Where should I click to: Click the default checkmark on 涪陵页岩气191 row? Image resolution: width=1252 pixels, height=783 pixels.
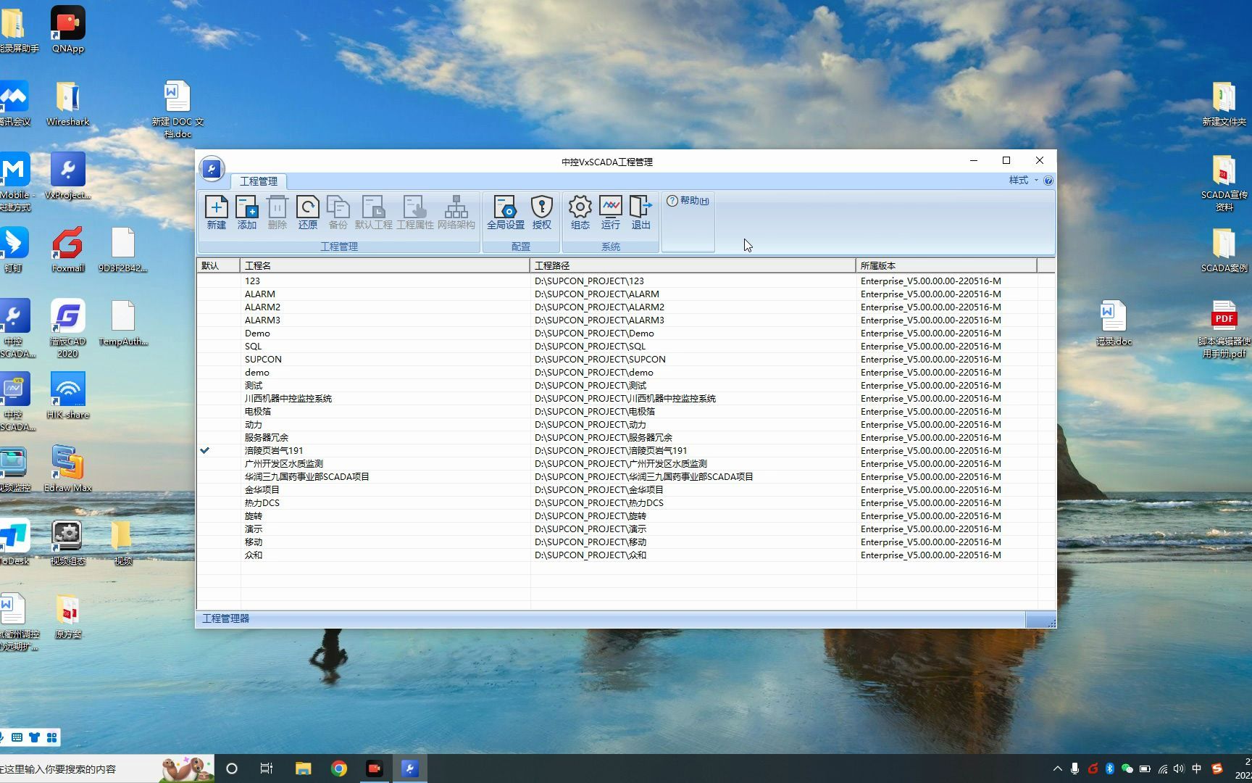point(205,450)
